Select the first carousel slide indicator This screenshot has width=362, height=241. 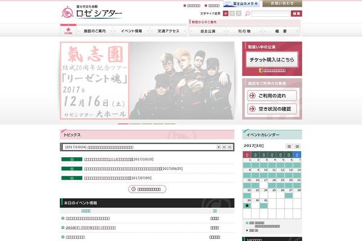point(123,124)
